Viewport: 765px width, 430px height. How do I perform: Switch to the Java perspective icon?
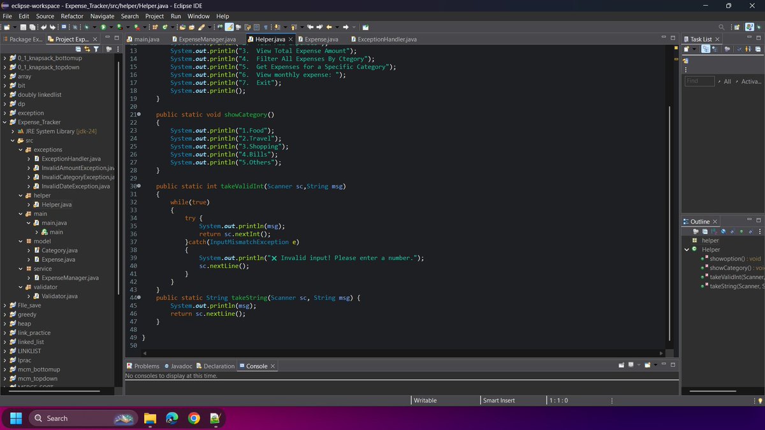click(x=750, y=27)
